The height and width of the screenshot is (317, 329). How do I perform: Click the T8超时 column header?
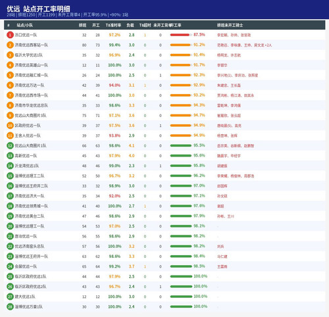(145, 25)
